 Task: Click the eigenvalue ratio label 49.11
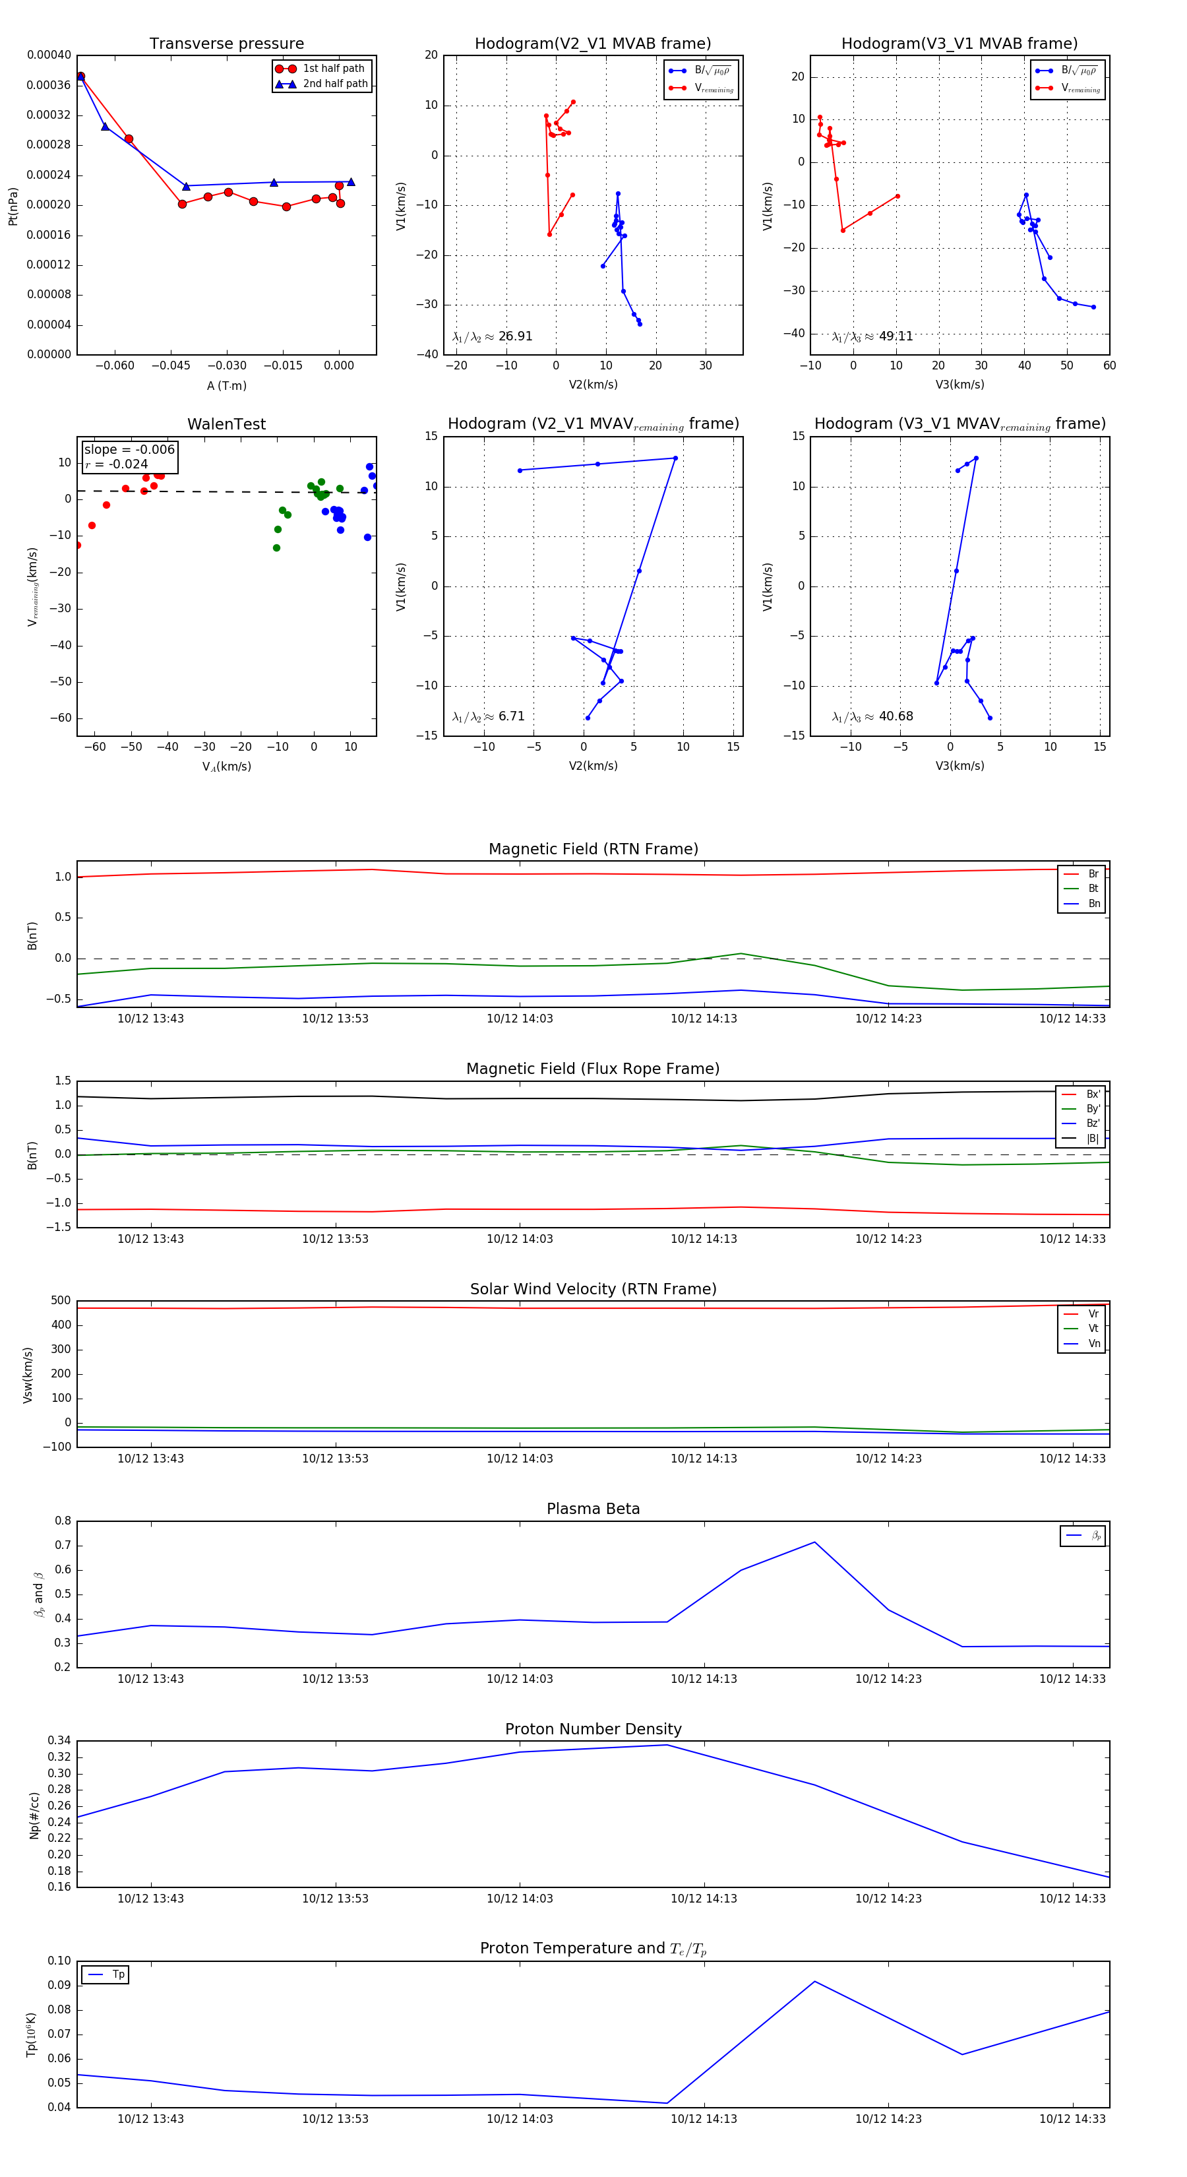pyautogui.click(x=872, y=336)
